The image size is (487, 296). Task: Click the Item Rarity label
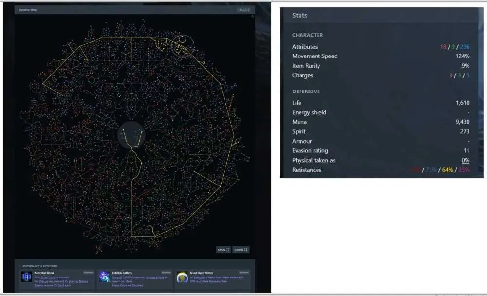pos(306,66)
